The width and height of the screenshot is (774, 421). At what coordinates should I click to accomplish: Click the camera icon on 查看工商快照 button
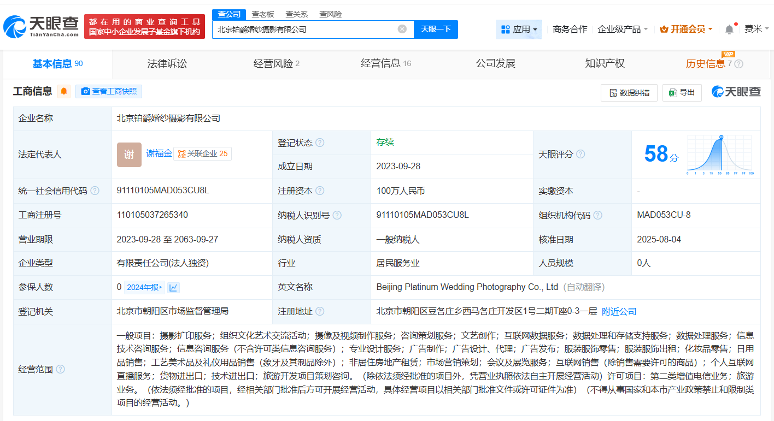85,91
